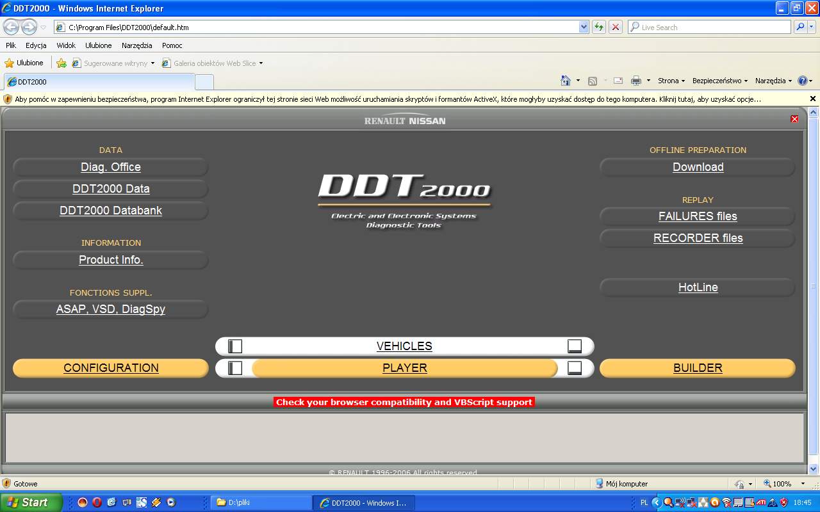Open the Download link
820x512 pixels.
698,167
